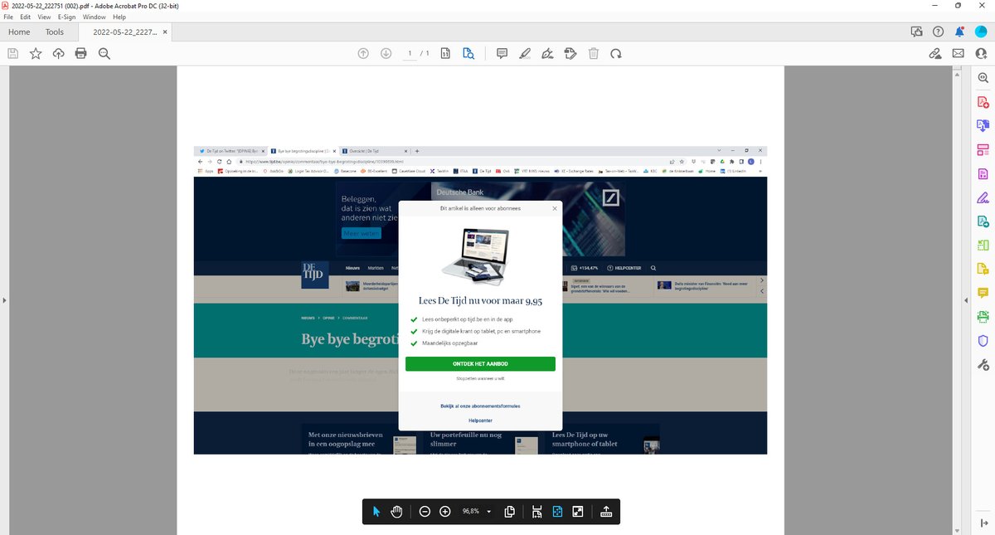Open the page thumbnails view icon

click(x=445, y=53)
